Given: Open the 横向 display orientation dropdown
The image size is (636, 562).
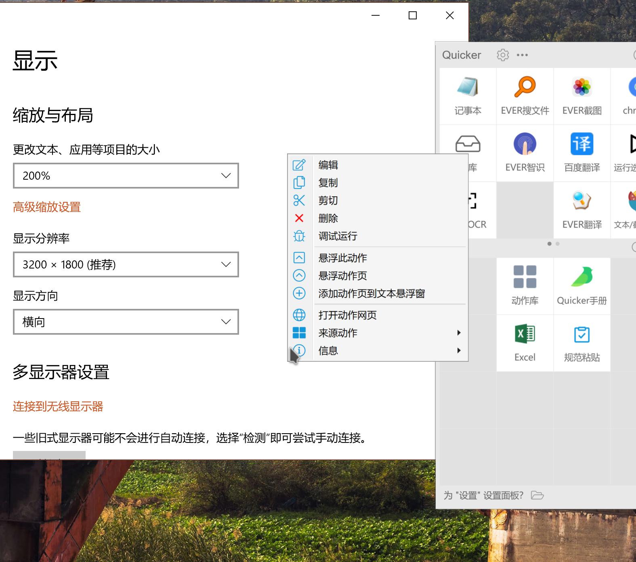Looking at the screenshot, I should pyautogui.click(x=126, y=322).
